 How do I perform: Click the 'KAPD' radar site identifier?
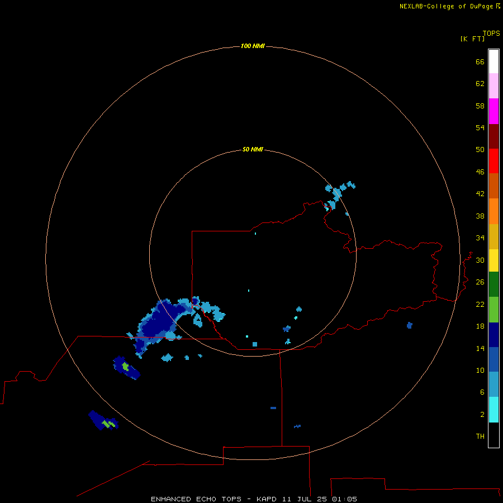point(267,499)
